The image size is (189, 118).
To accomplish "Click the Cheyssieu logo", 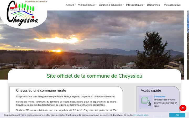I will (22, 13).
